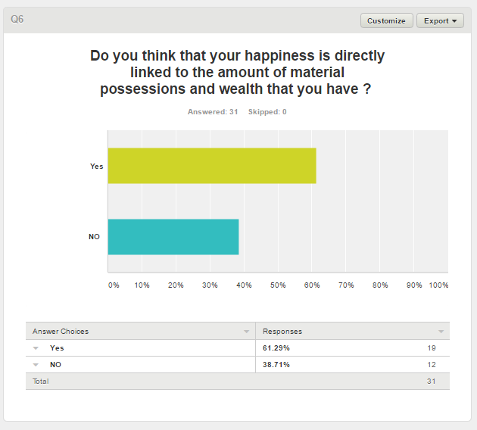
Task: Click the 61.29% response value
Action: (276, 348)
